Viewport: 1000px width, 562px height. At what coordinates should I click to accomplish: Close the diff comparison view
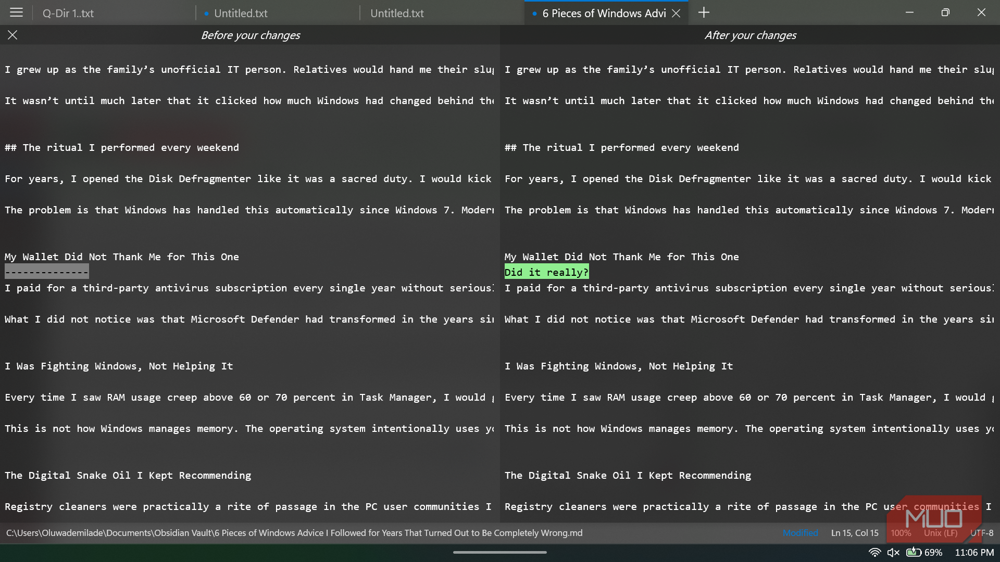click(12, 35)
